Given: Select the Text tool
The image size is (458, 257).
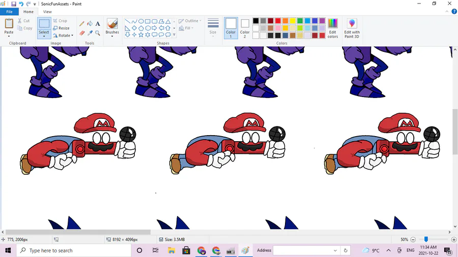Looking at the screenshot, I should 98,24.
